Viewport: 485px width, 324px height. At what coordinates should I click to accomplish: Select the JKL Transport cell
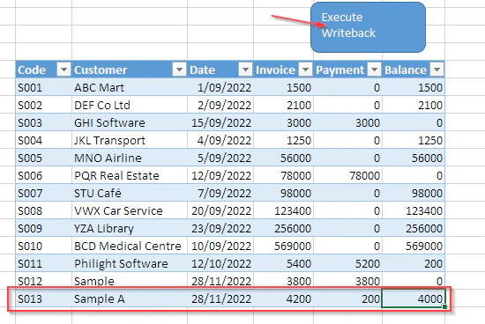130,140
